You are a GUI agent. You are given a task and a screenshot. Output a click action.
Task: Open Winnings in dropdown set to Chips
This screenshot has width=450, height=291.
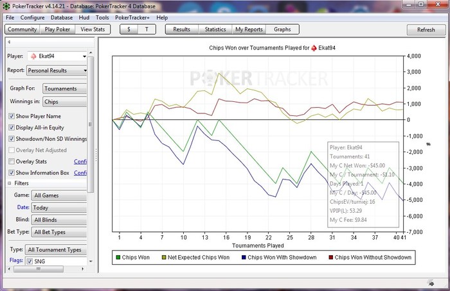pyautogui.click(x=64, y=102)
